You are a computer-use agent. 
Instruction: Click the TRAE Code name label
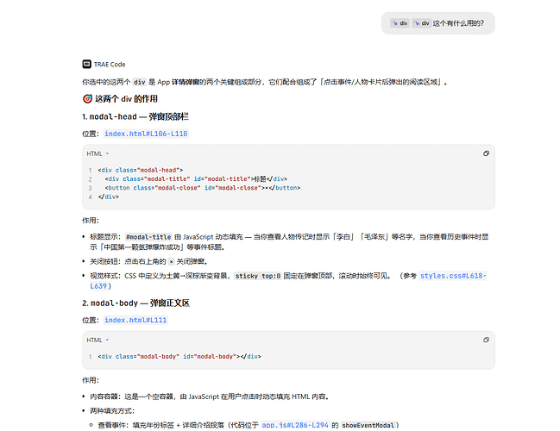click(x=110, y=65)
